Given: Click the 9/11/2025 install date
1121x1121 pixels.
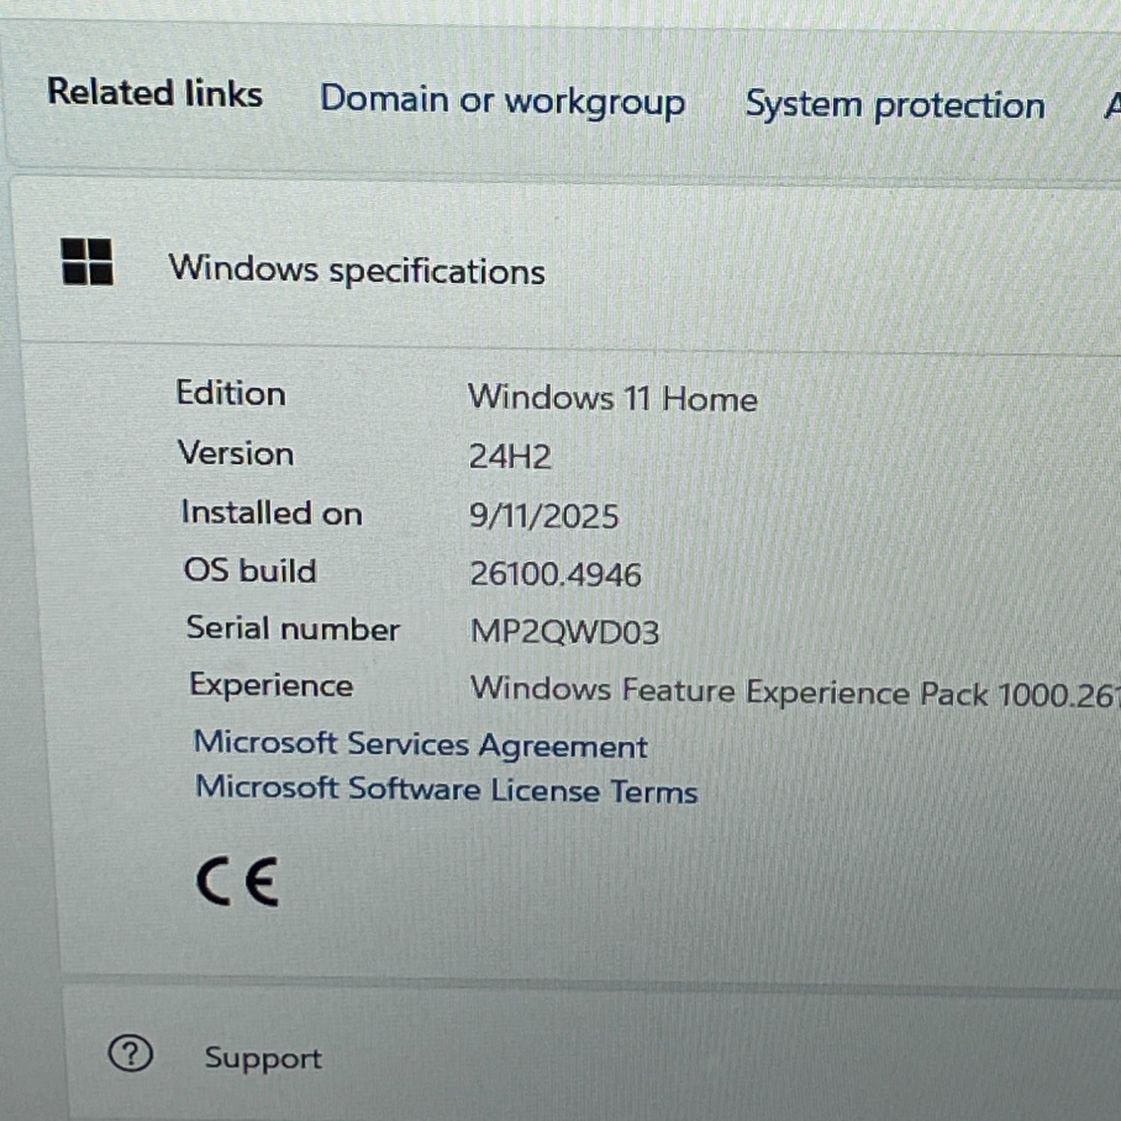Looking at the screenshot, I should [x=543, y=516].
